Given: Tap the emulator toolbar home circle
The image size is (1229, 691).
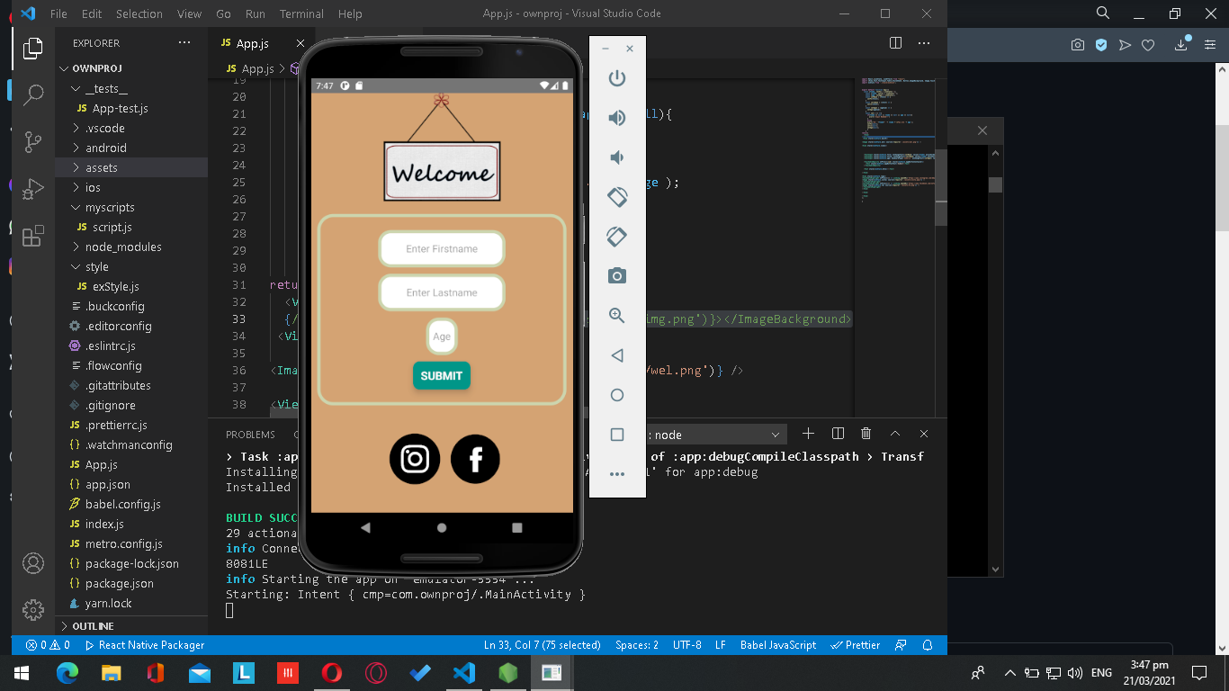Looking at the screenshot, I should (x=617, y=395).
